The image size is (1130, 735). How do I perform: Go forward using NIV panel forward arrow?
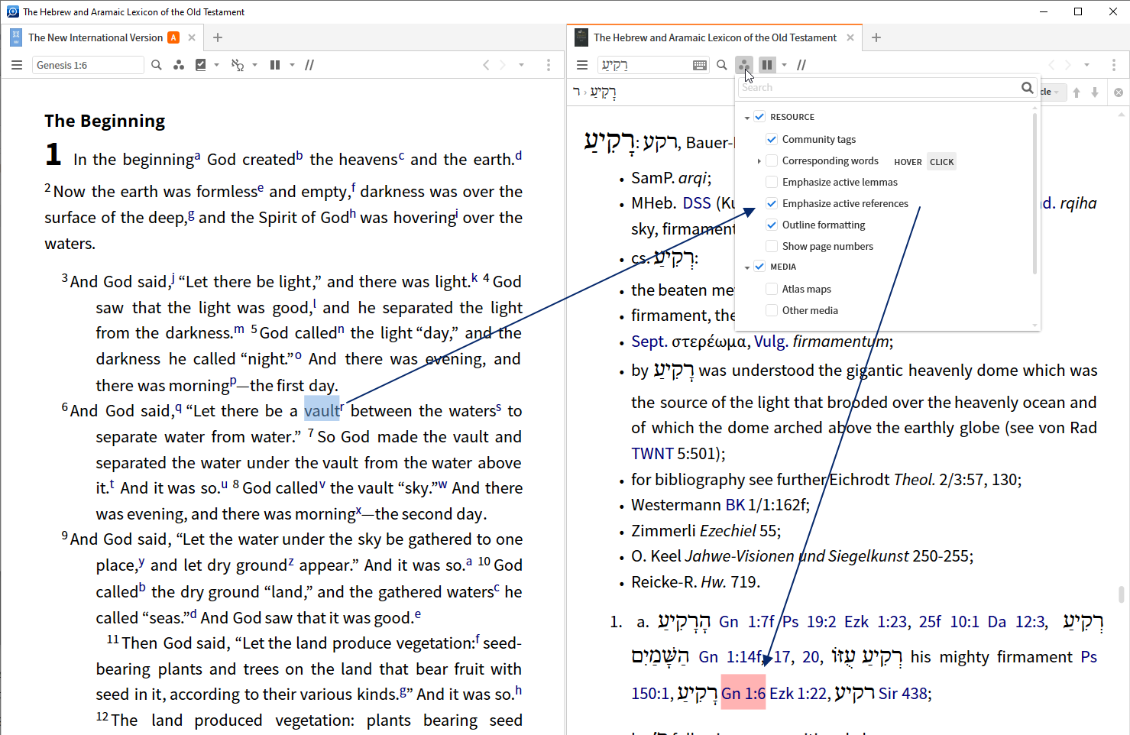coord(503,65)
